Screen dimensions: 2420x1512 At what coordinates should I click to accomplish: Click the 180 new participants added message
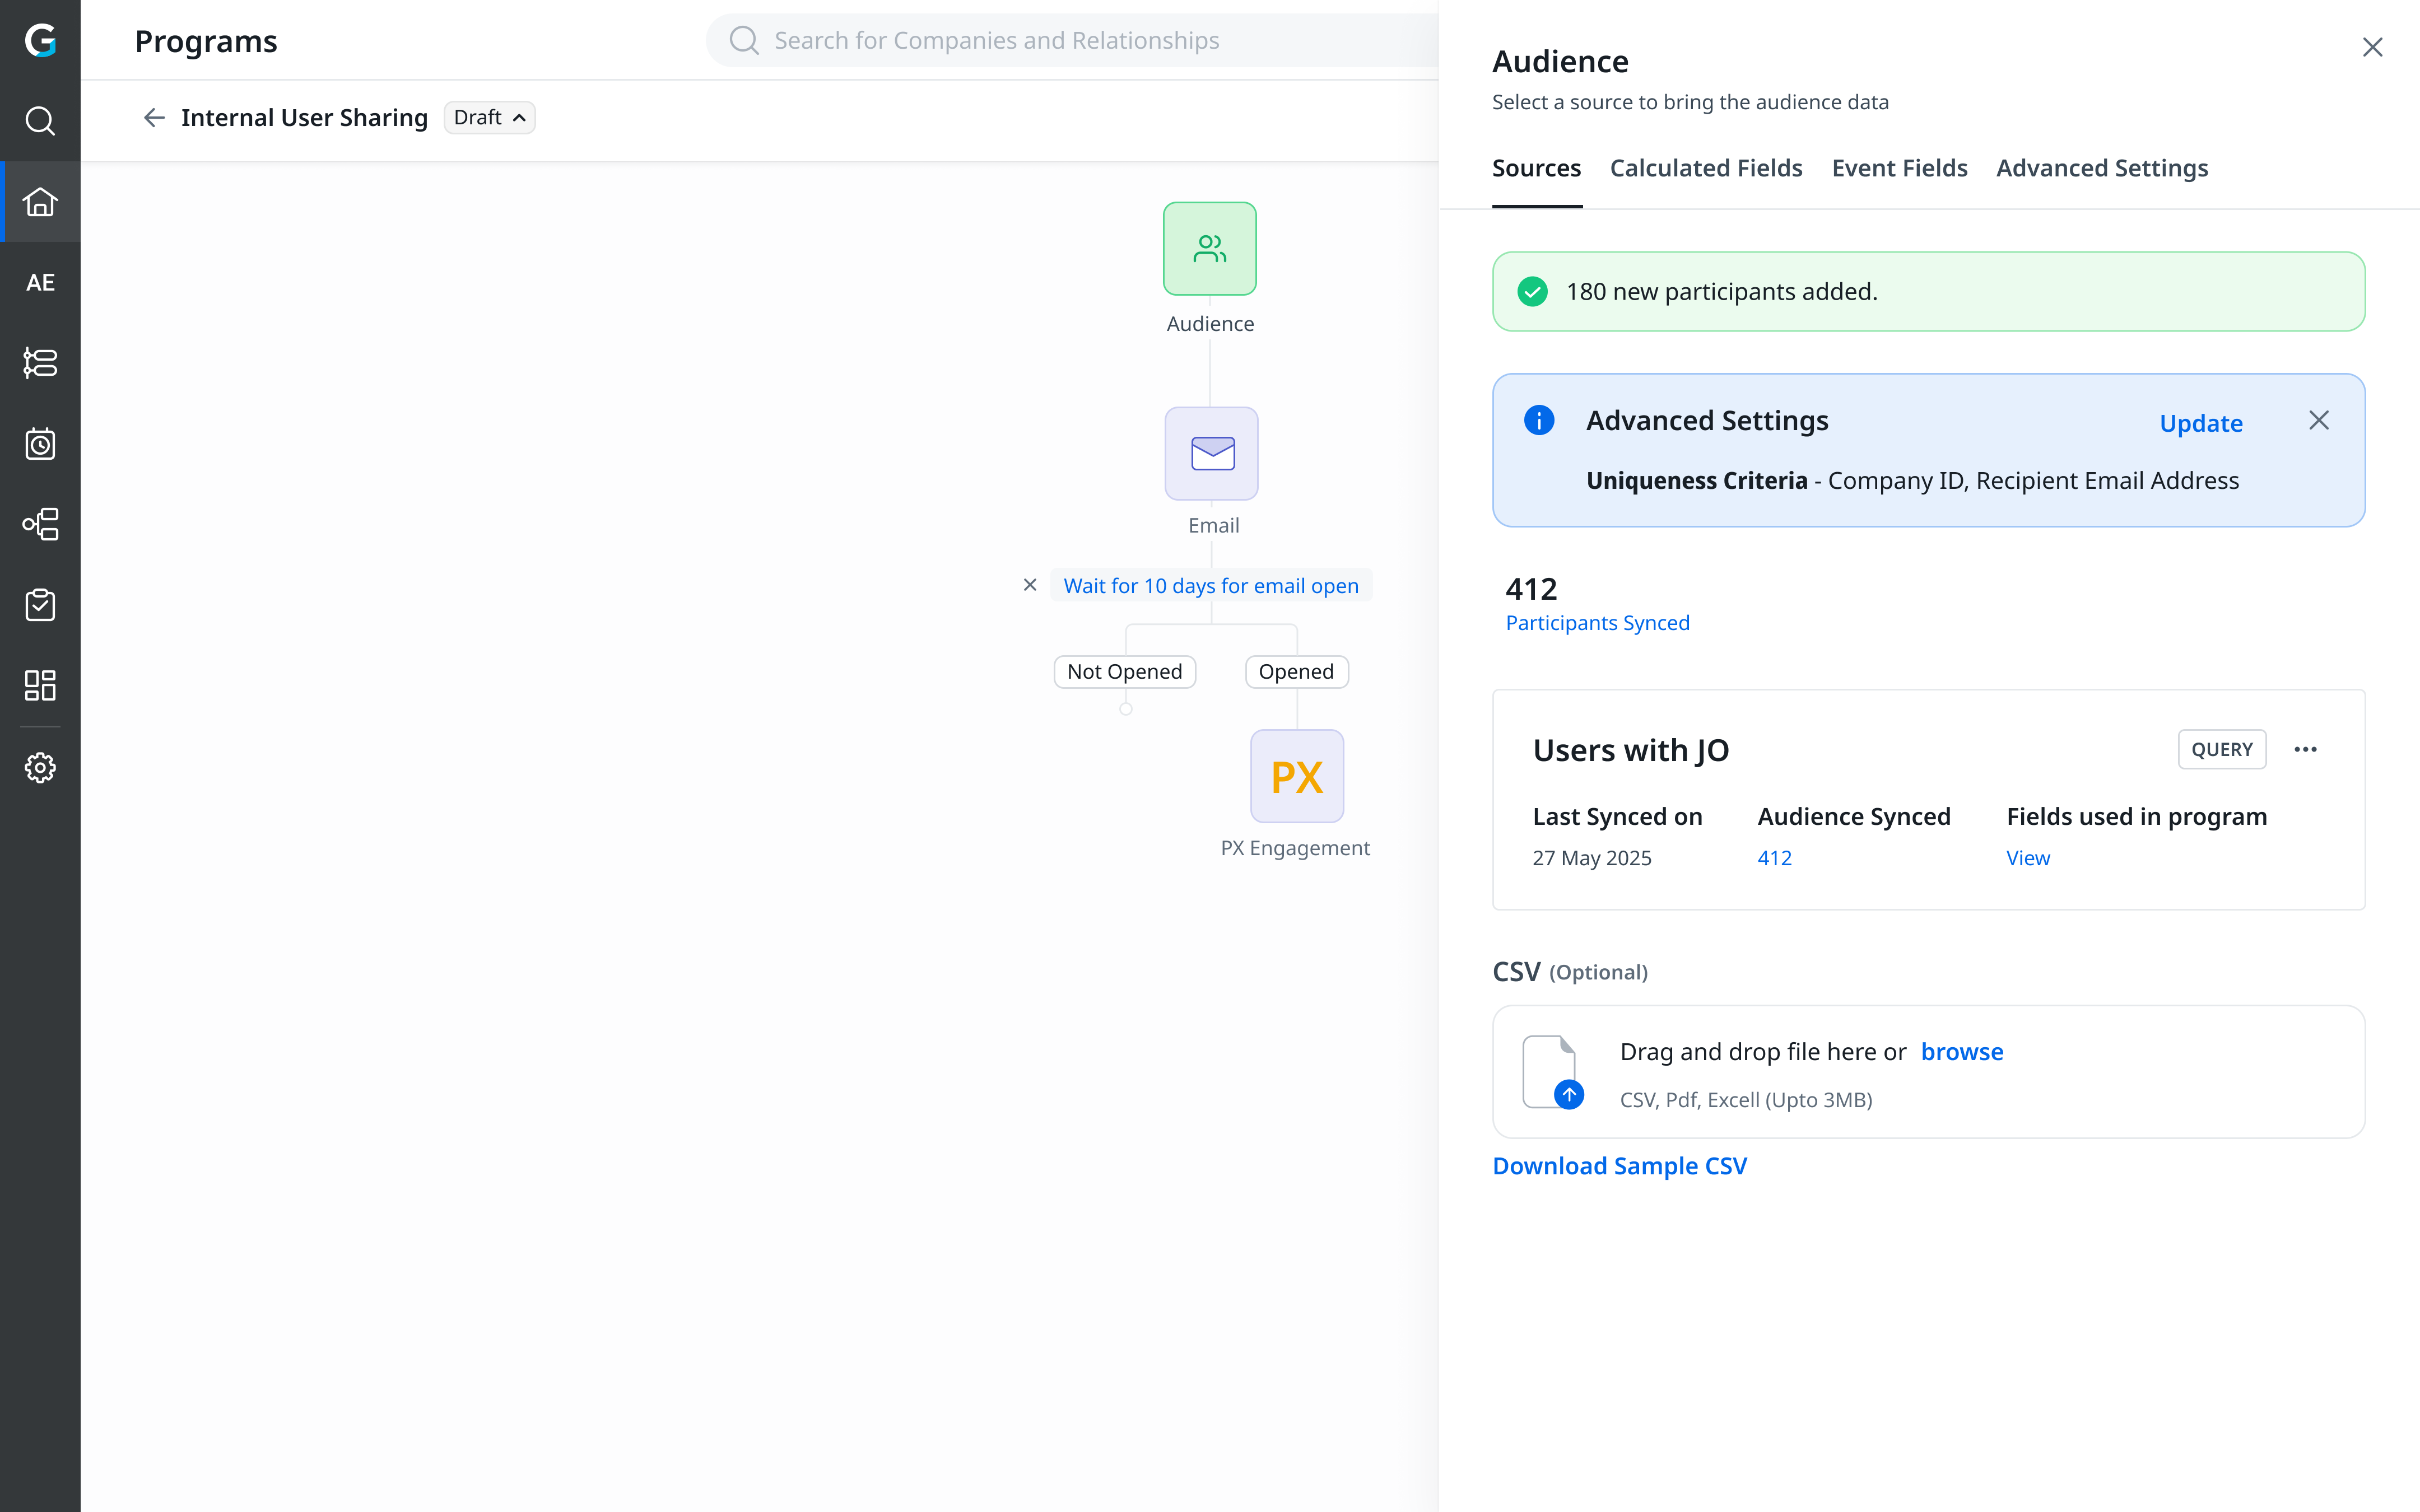point(1721,291)
